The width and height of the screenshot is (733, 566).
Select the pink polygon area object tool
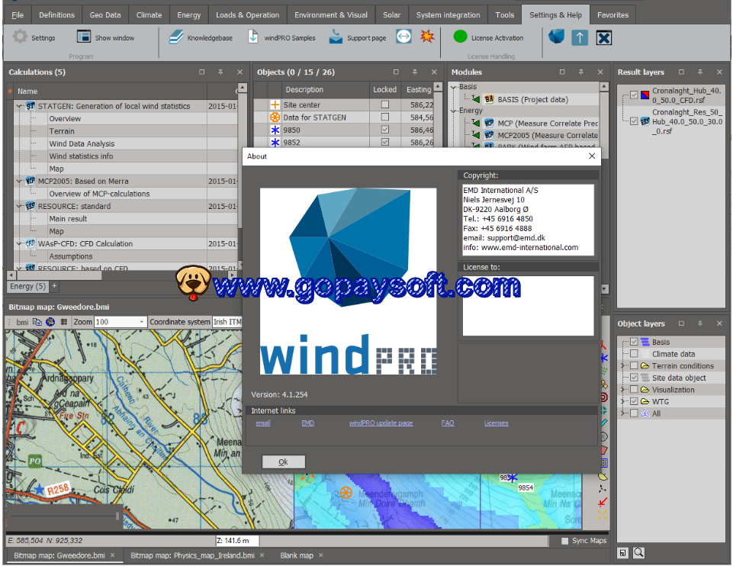coord(604,450)
